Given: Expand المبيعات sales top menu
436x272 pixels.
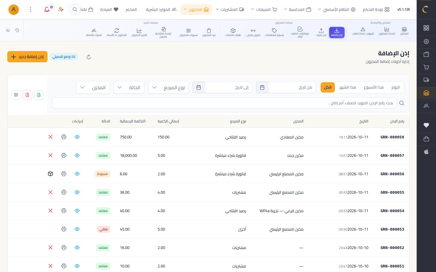Looking at the screenshot, I should pyautogui.click(x=264, y=10).
